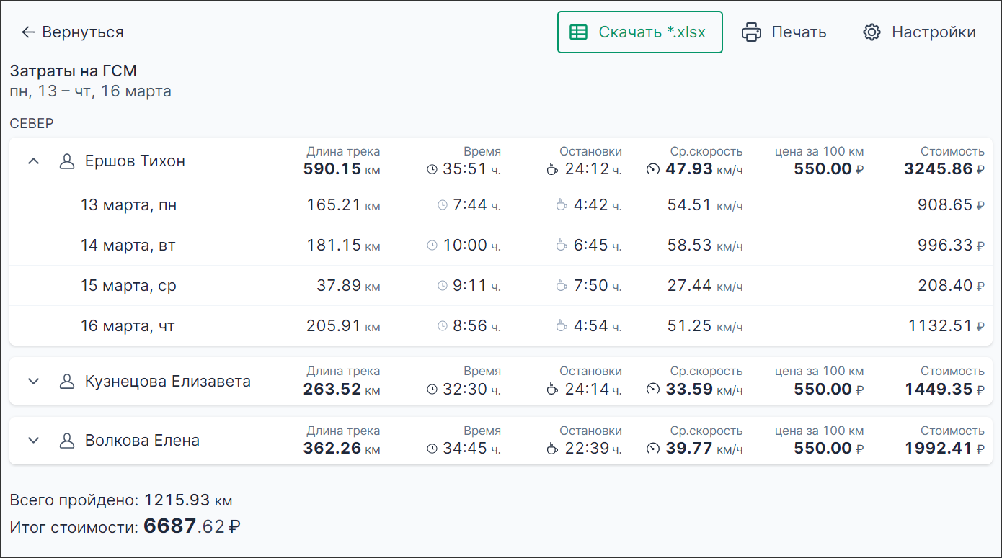Select the 16 марта, чт row
The width and height of the screenshot is (1002, 558).
(x=128, y=326)
